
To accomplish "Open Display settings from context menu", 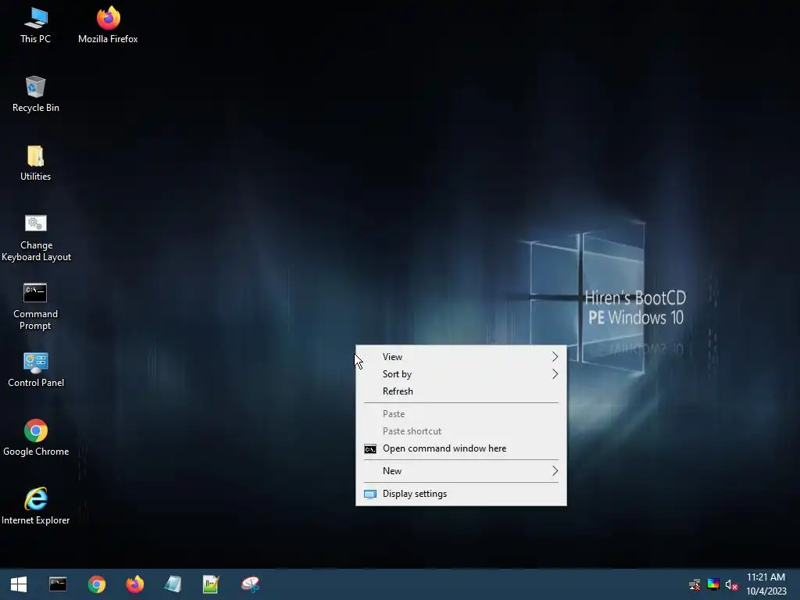I will click(461, 494).
